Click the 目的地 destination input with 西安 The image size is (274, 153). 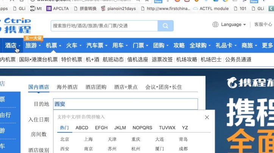pyautogui.click(x=126, y=104)
